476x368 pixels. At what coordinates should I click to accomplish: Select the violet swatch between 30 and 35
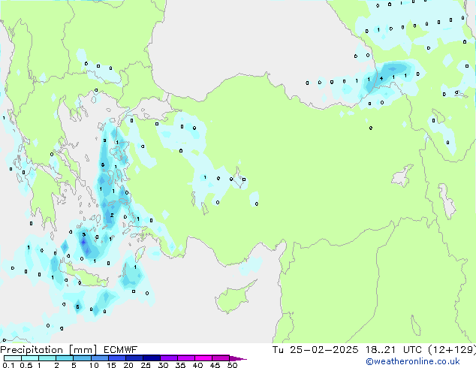tap(168, 358)
